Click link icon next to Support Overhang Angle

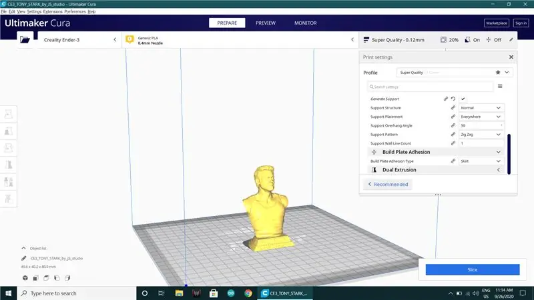(x=453, y=125)
